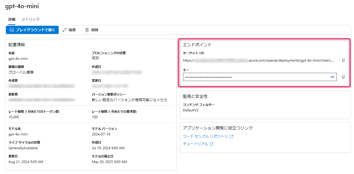The width and height of the screenshot is (354, 174).
Task: Click the external-link icon beside コード サンプル リポジトリ
Action: coord(231,136)
